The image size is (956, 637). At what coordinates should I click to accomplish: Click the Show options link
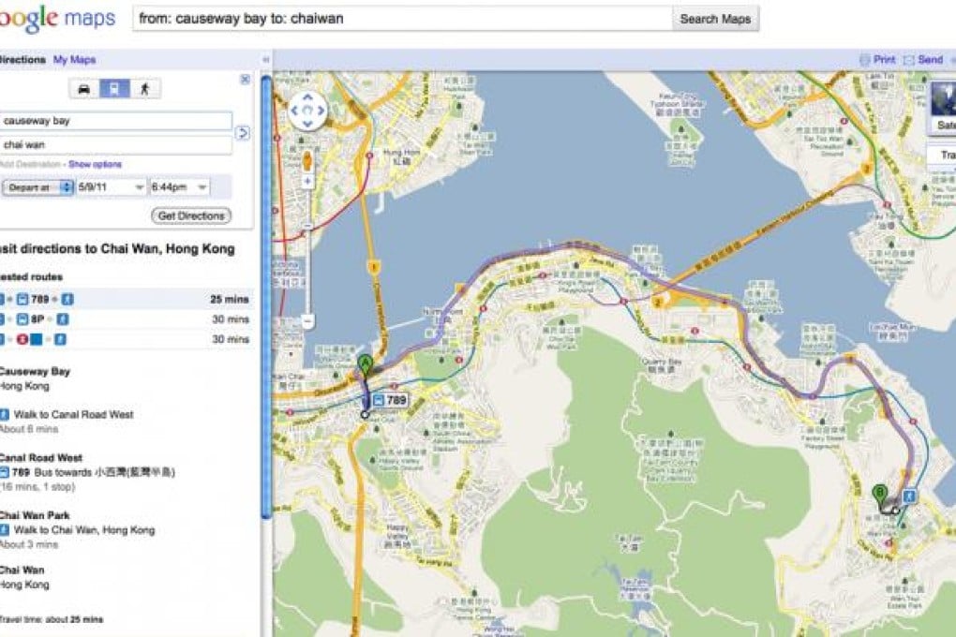click(x=95, y=165)
